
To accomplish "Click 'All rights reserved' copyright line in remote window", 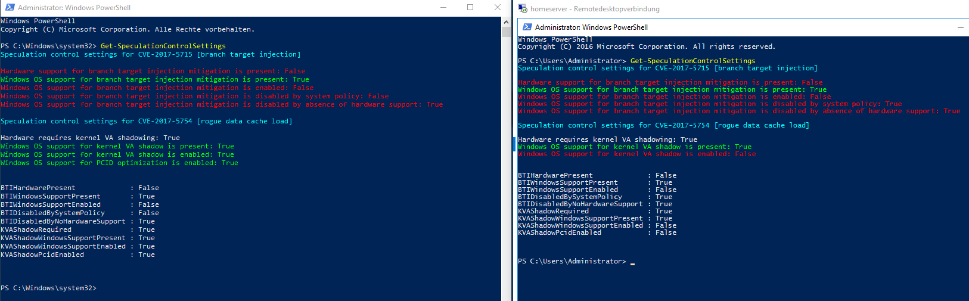I will [647, 46].
